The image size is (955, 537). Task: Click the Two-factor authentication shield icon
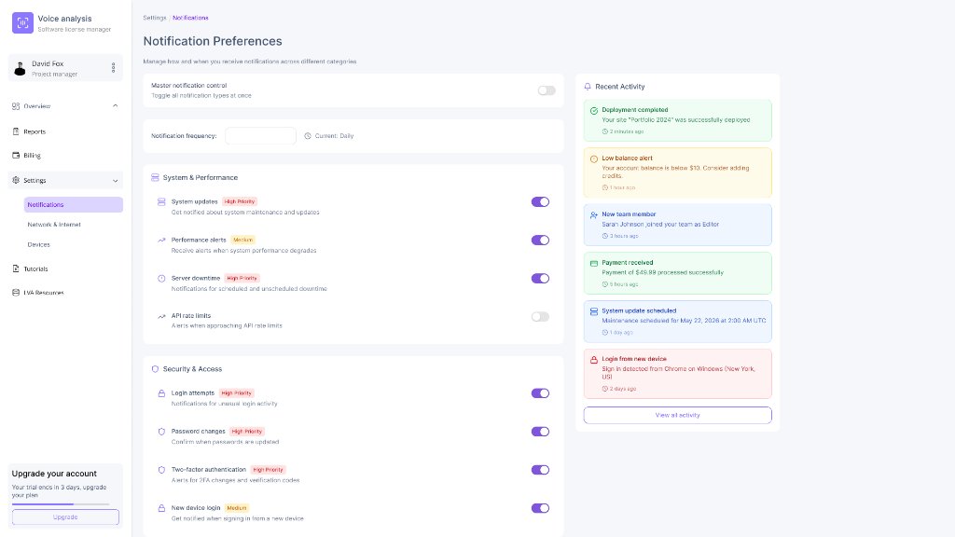pos(161,470)
